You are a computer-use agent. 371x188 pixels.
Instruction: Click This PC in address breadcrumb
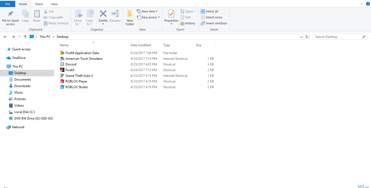[45, 37]
